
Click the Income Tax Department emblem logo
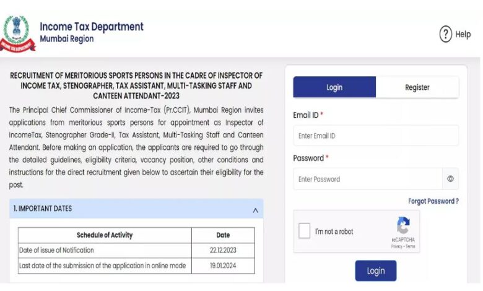(x=17, y=34)
